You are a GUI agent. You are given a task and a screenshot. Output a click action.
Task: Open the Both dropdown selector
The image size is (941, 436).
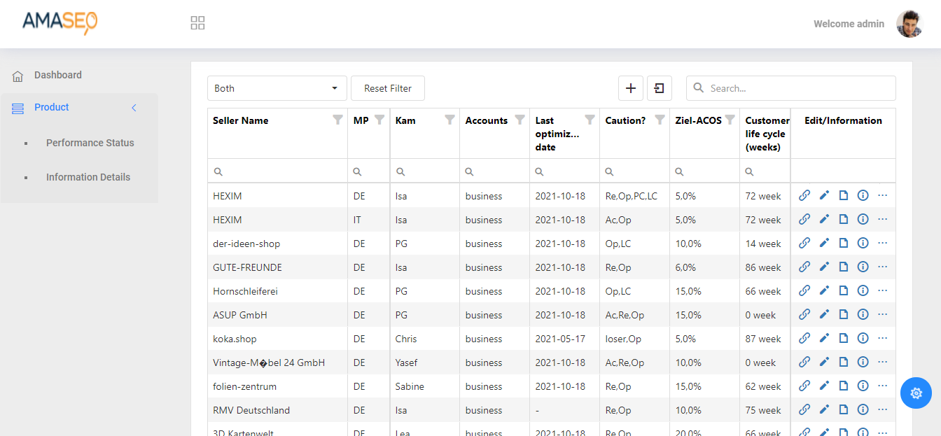[277, 88]
